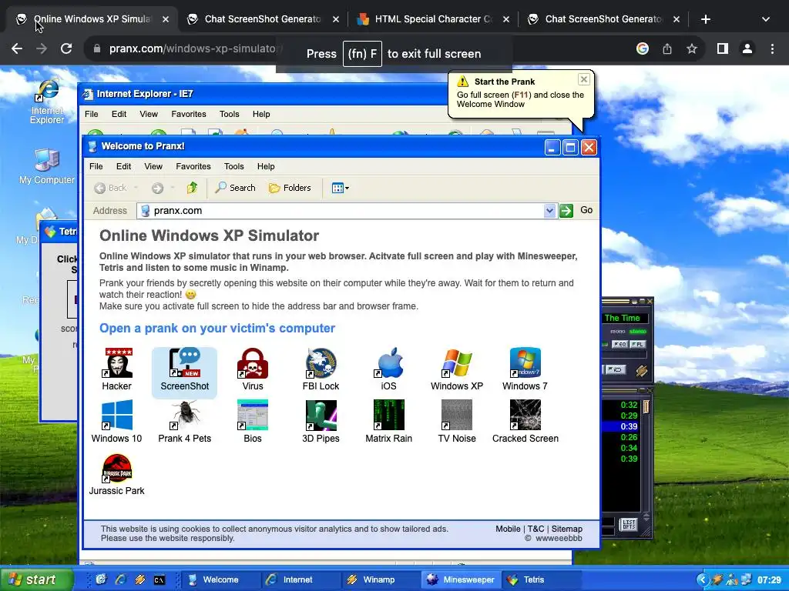Select the highlighted 0:39 playlist track
Image resolution: width=789 pixels, height=591 pixels.
pos(621,426)
